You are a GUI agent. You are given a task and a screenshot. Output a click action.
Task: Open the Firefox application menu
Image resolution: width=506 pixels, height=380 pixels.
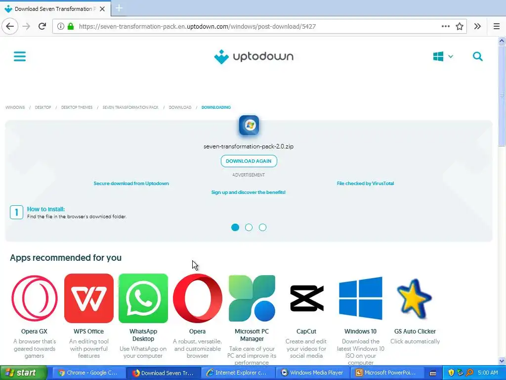point(497,27)
